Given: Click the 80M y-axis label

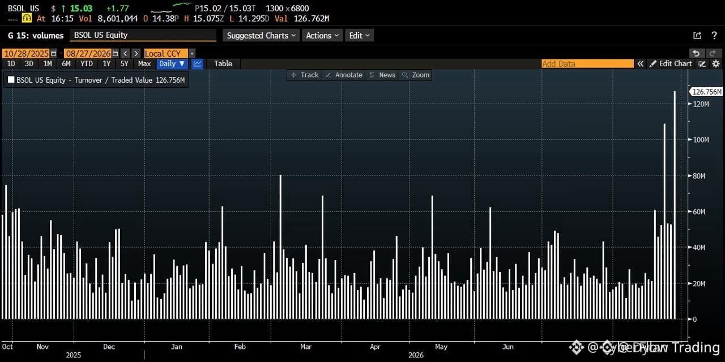Looking at the screenshot, I should click(x=700, y=176).
